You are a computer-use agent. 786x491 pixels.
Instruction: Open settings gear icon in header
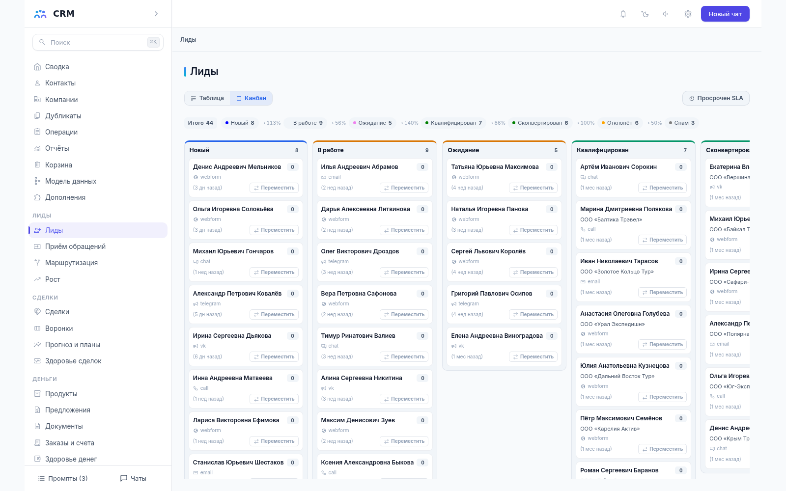click(x=688, y=14)
